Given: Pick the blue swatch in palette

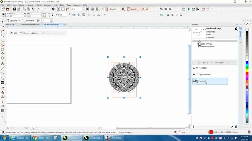Looking at the screenshot, I should 247,63.
